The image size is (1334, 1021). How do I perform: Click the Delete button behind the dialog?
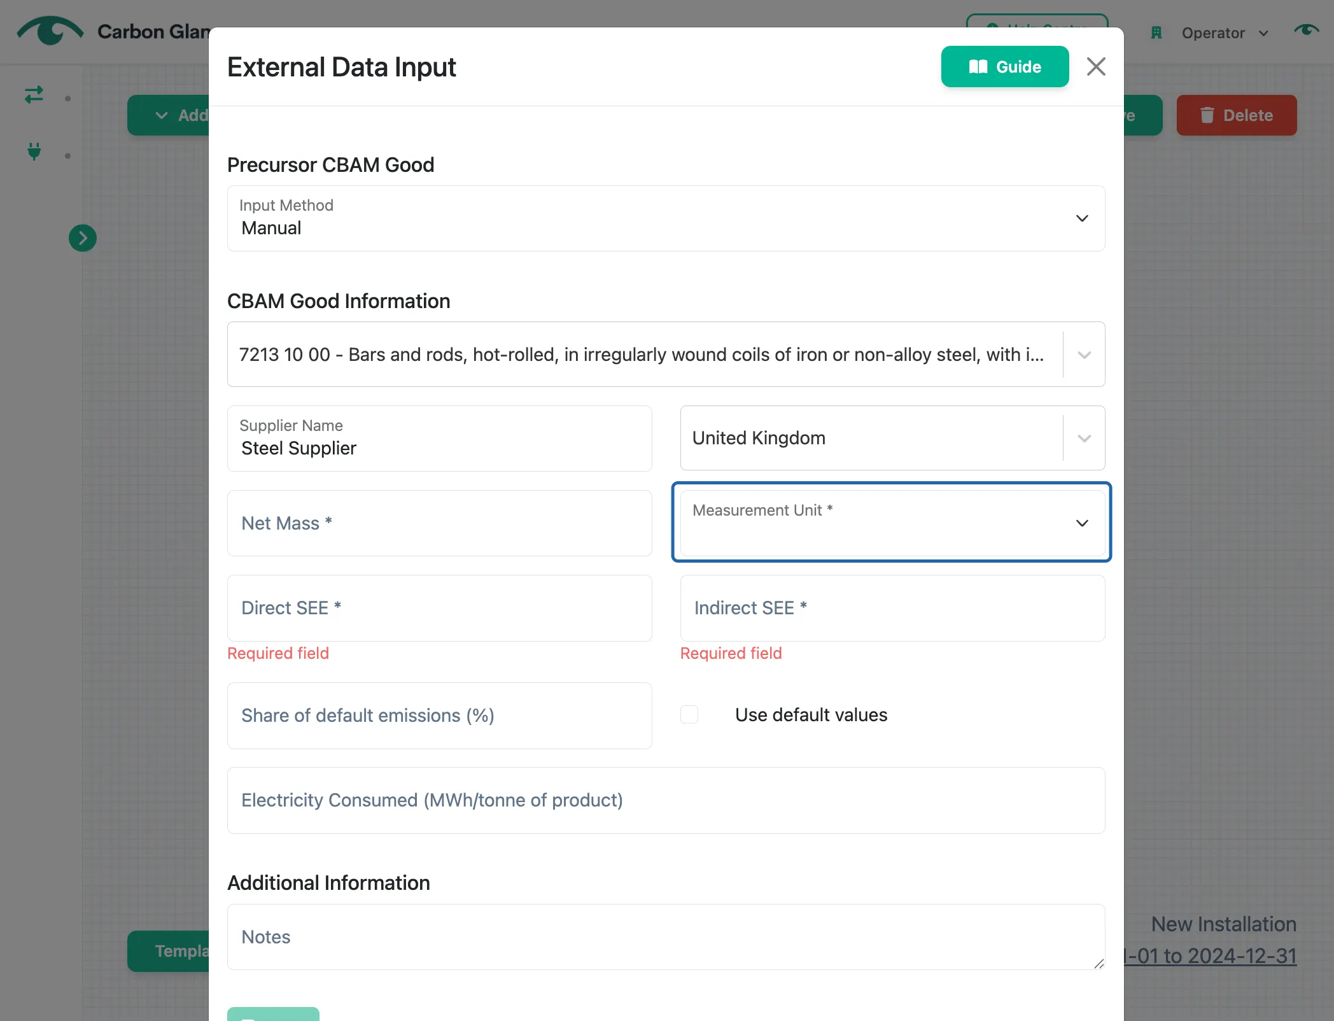pos(1236,115)
